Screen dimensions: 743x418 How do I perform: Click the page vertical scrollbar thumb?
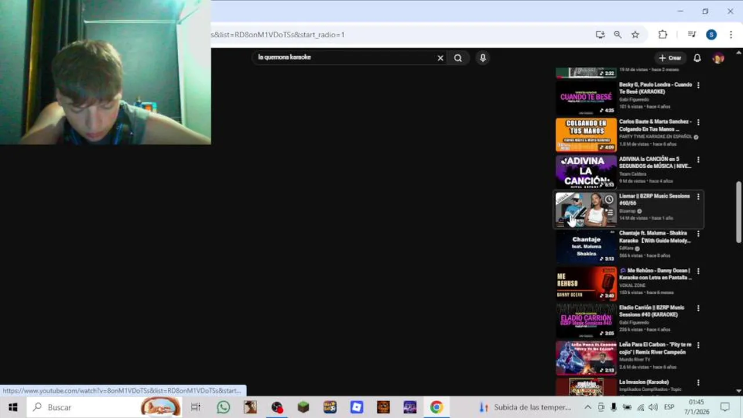738,212
